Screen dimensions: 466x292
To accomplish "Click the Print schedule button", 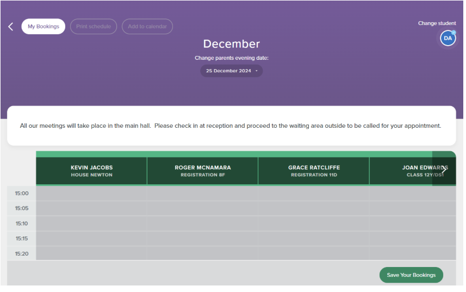I will click(94, 27).
